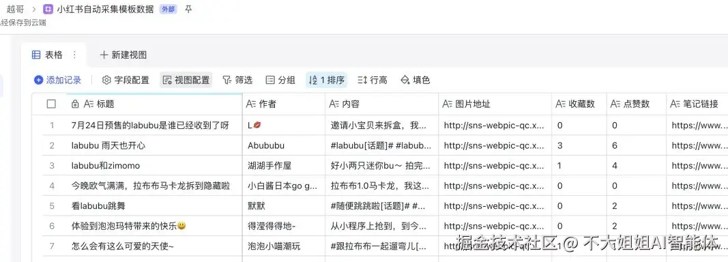Image resolution: width=728 pixels, height=262 pixels.
Task: Click the 收藏数 column header
Action: [x=579, y=104]
